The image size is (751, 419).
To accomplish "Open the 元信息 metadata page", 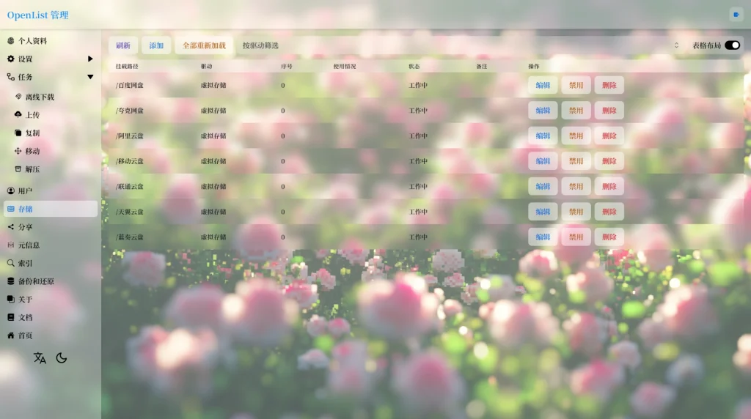I will click(29, 245).
